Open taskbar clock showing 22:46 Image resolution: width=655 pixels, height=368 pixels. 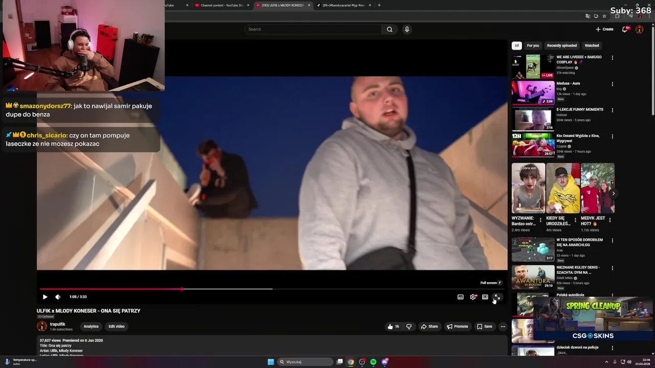642,362
